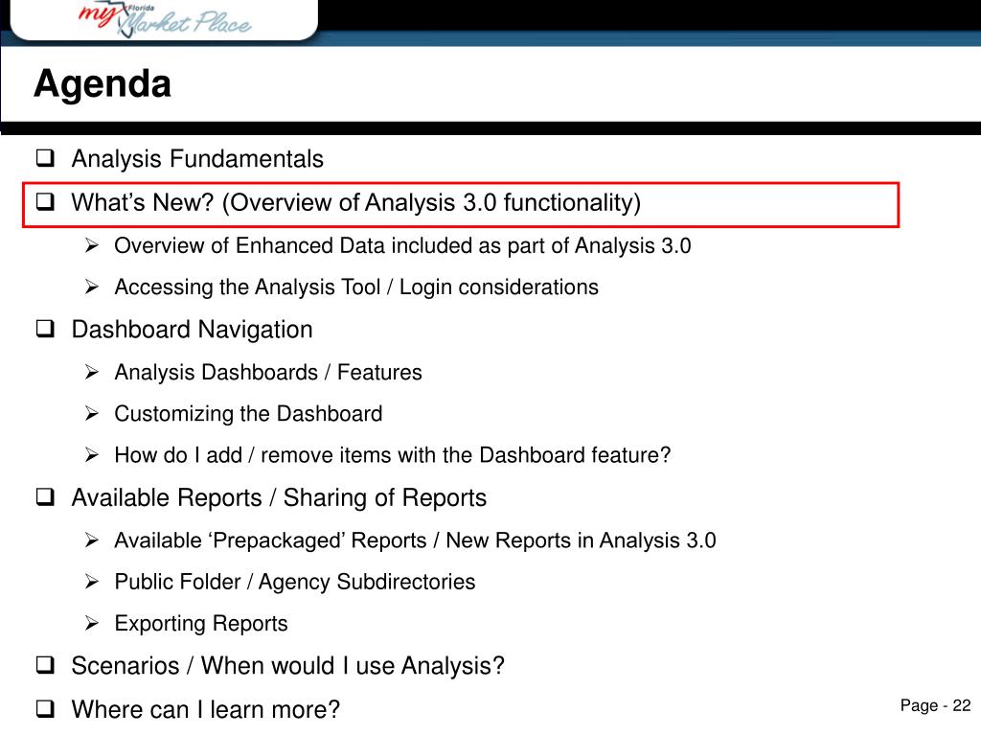Click the Scenarios checkbox bullet
Viewport: 981px width, 736px height.
point(45,665)
